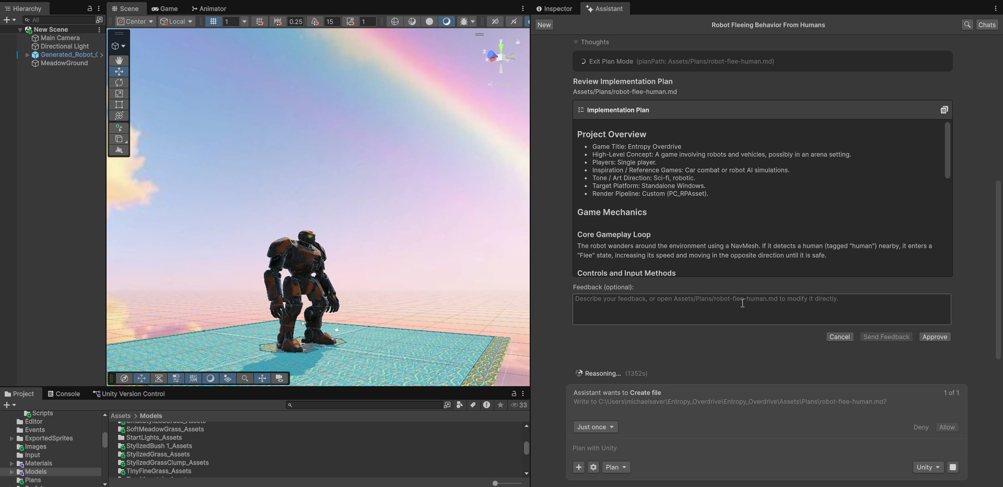The height and width of the screenshot is (487, 1003).
Task: Click the orientation gizmo in Scene view
Action: [500, 55]
